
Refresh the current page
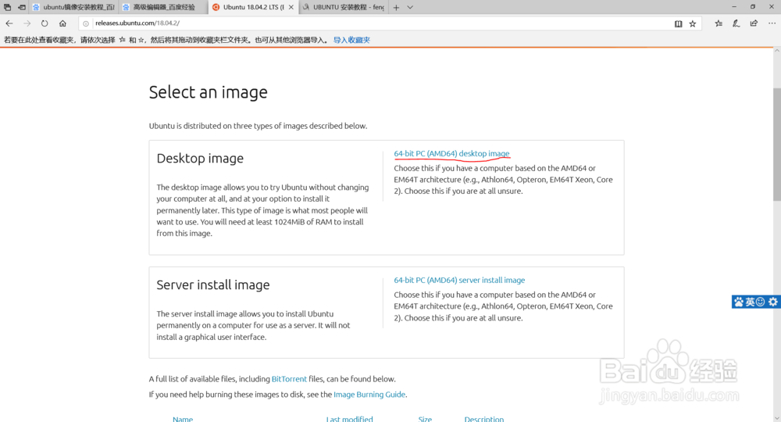[x=45, y=23]
